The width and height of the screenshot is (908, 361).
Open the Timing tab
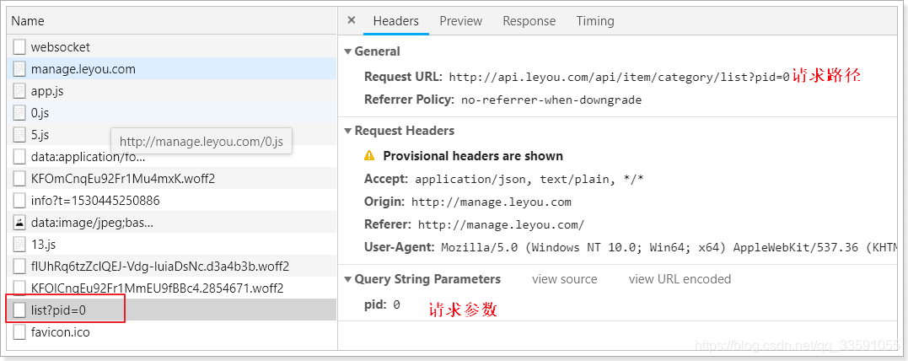tap(595, 21)
